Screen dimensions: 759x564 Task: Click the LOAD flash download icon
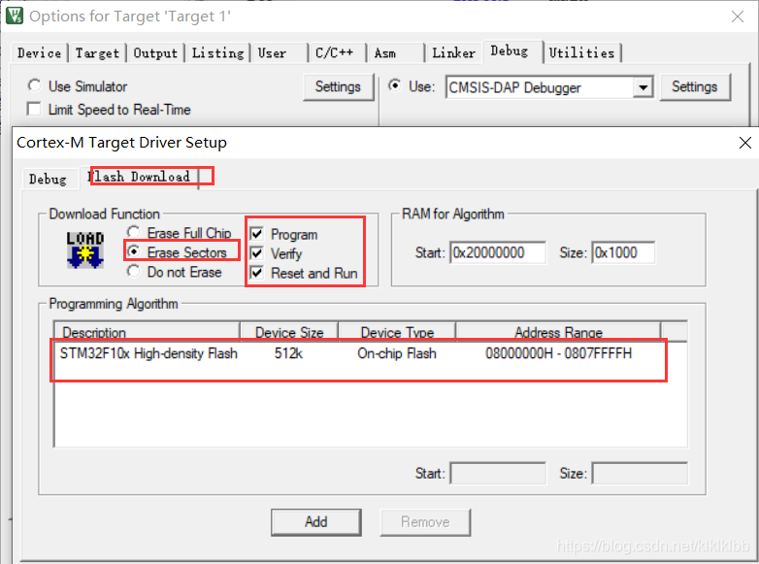pos(85,249)
